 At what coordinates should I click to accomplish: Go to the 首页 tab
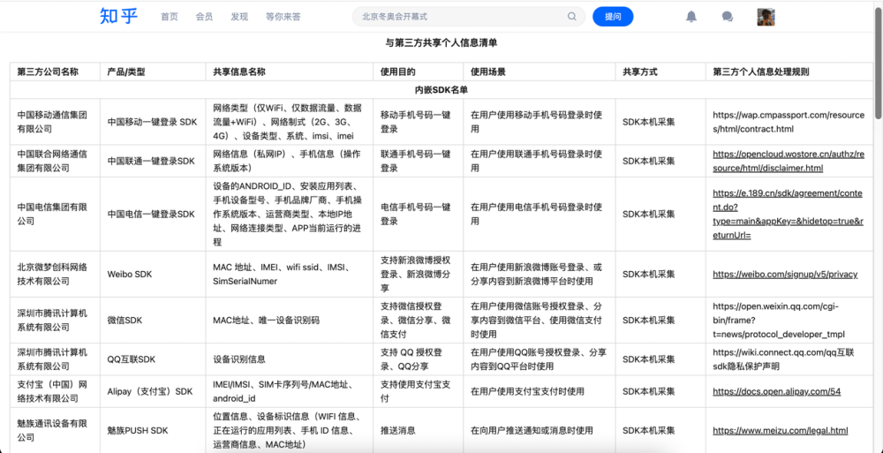click(169, 17)
